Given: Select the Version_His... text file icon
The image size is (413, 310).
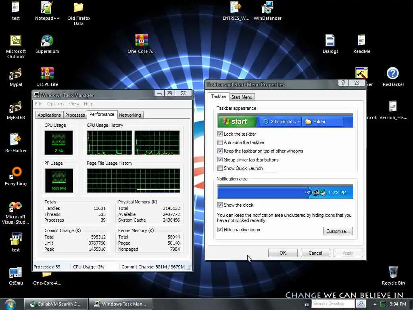Looking at the screenshot, I should coord(393,110).
